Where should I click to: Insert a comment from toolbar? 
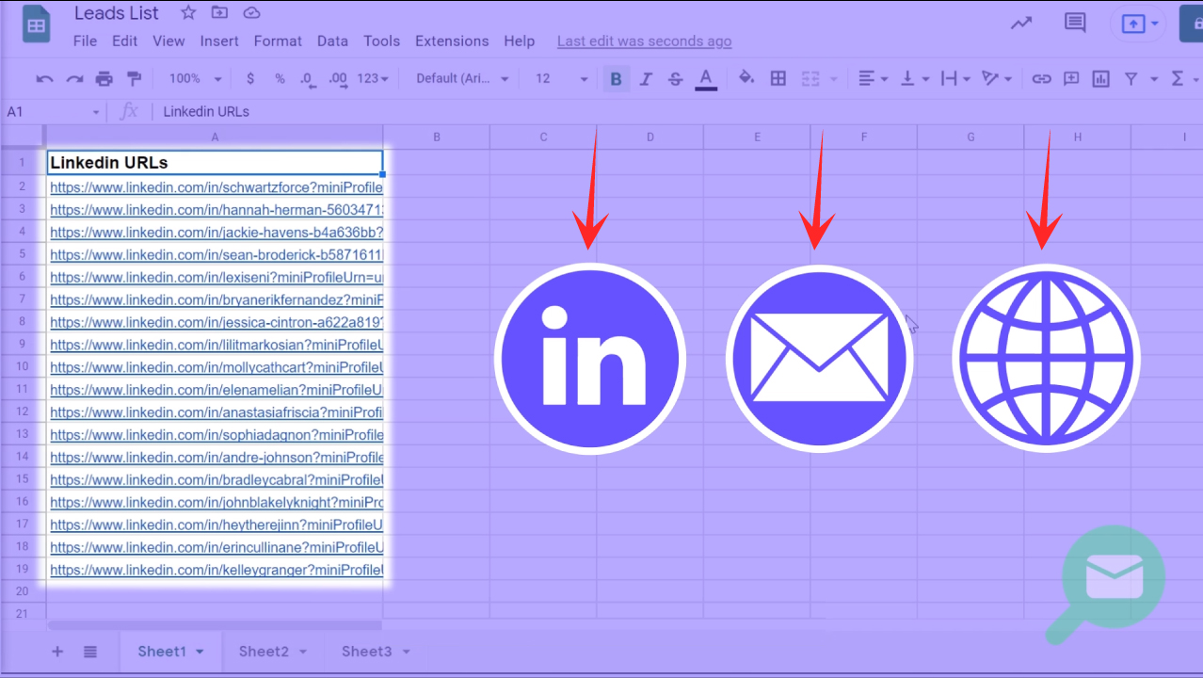click(x=1071, y=79)
